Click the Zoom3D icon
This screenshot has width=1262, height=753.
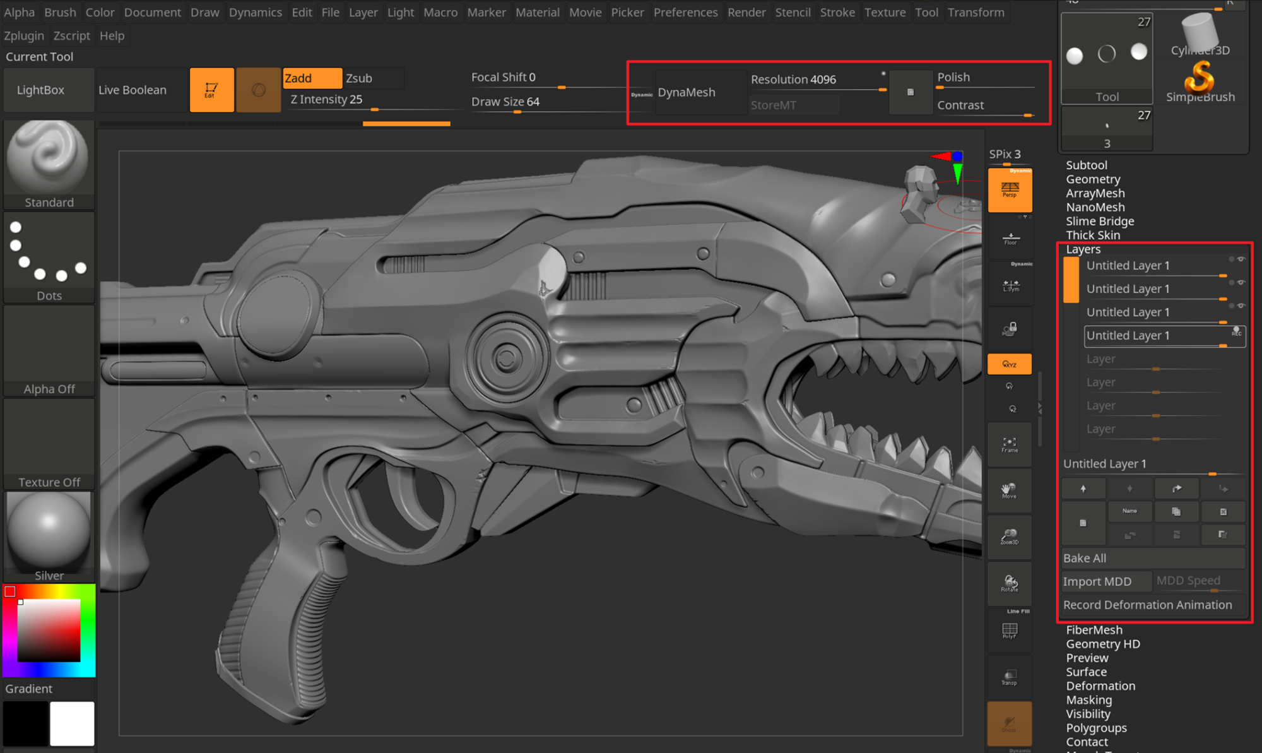1010,537
